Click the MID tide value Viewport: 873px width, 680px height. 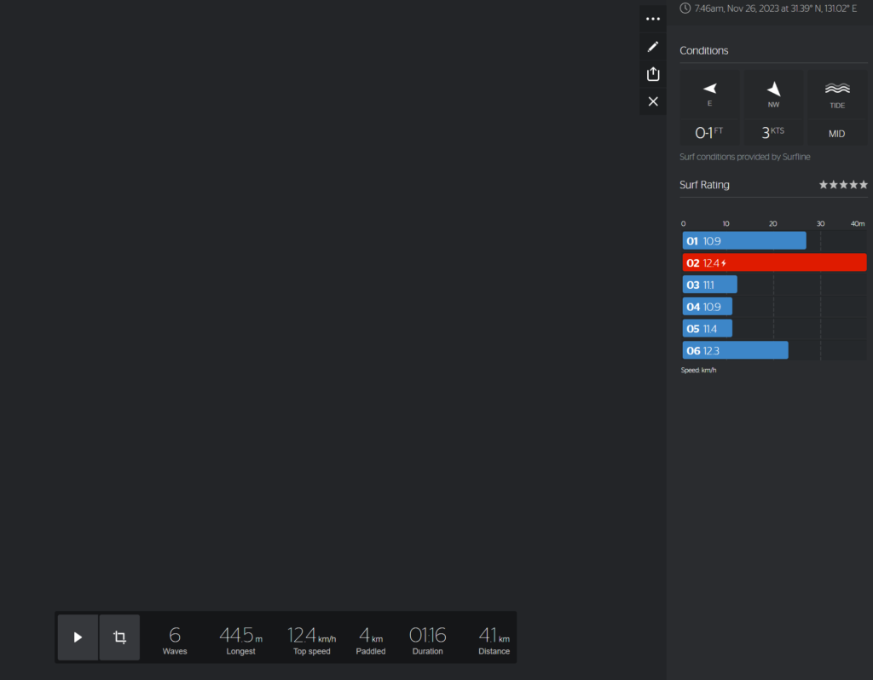tap(837, 134)
